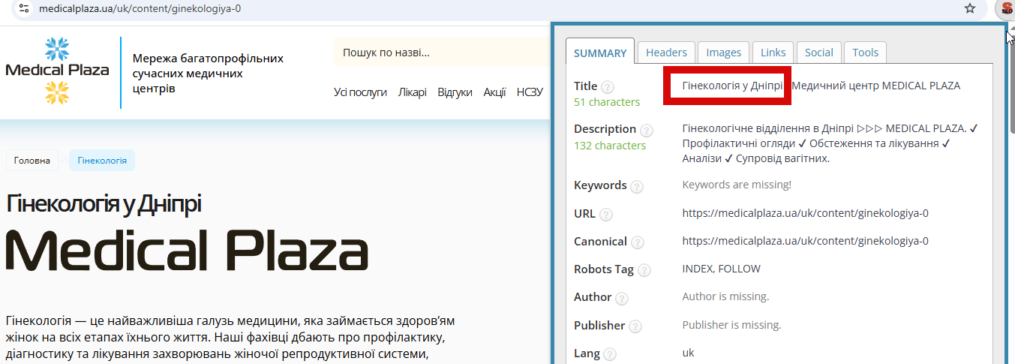Show help for URL field
The image size is (1015, 364).
point(605,215)
